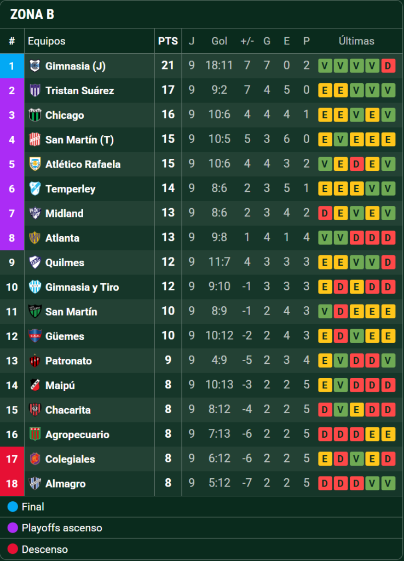
Task: Sort table by PTS column header
Action: point(168,41)
